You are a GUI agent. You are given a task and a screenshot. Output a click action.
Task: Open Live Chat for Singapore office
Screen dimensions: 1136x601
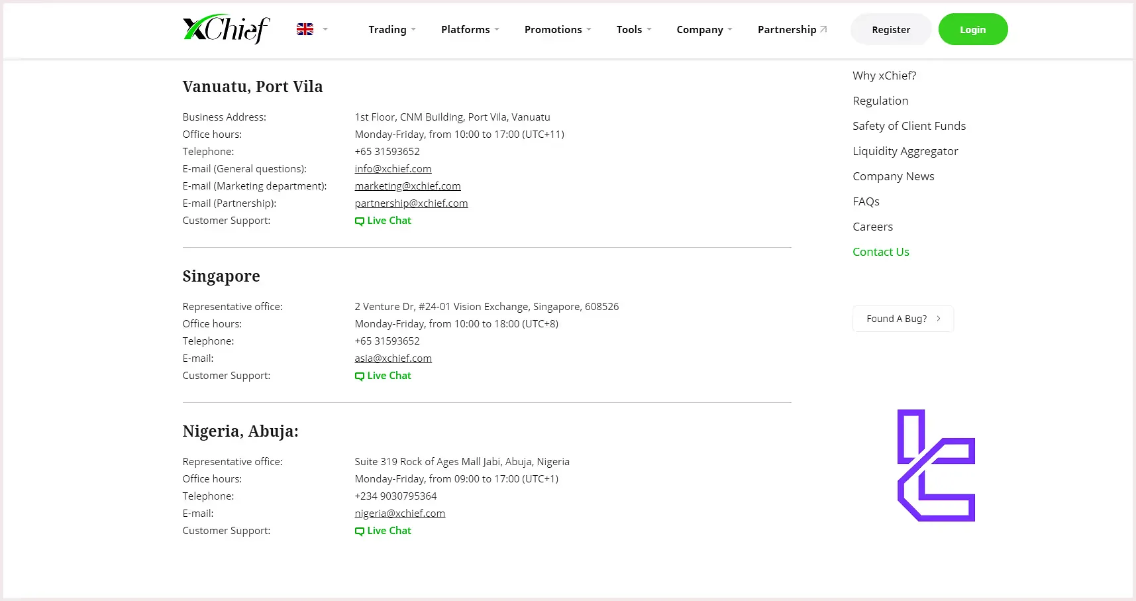(383, 376)
